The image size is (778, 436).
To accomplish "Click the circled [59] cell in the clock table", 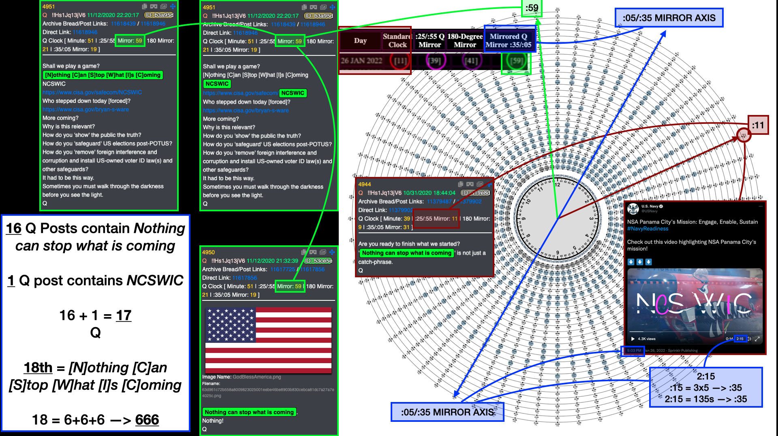I will coord(516,61).
